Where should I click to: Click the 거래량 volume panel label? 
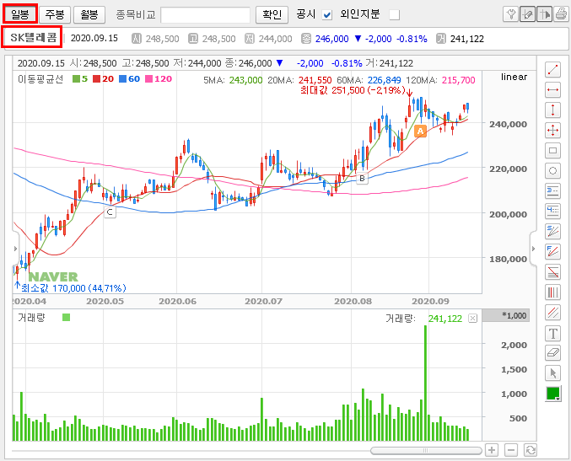(x=31, y=318)
